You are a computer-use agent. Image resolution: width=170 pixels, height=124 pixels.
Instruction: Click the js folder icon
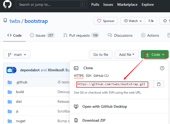tap(10, 111)
